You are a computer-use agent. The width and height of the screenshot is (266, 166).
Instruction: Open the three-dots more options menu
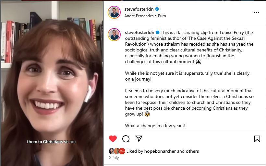257,12
